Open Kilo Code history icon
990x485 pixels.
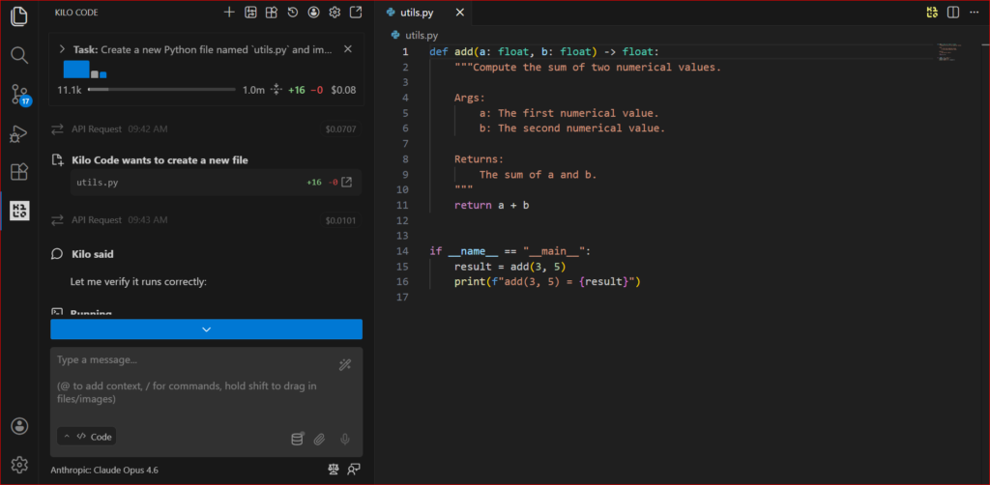(292, 13)
